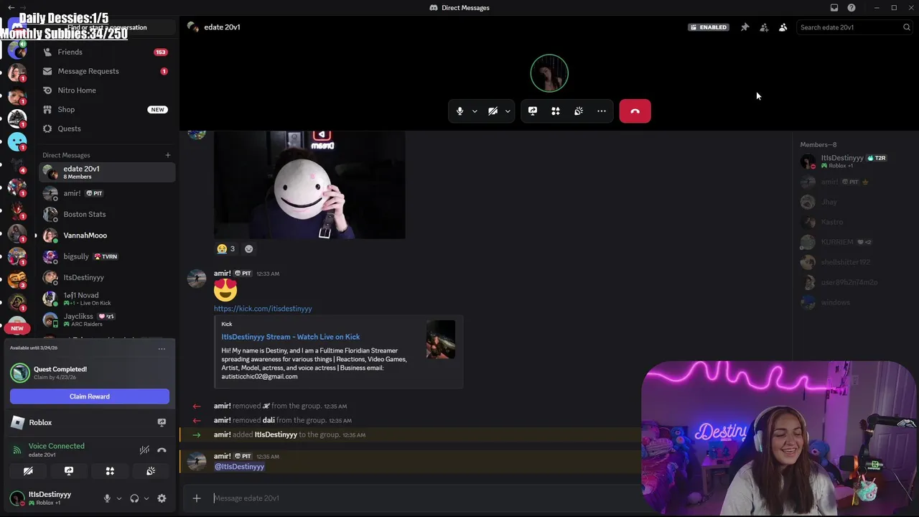Click the @ItIsDestinyyy mention

coord(239,467)
